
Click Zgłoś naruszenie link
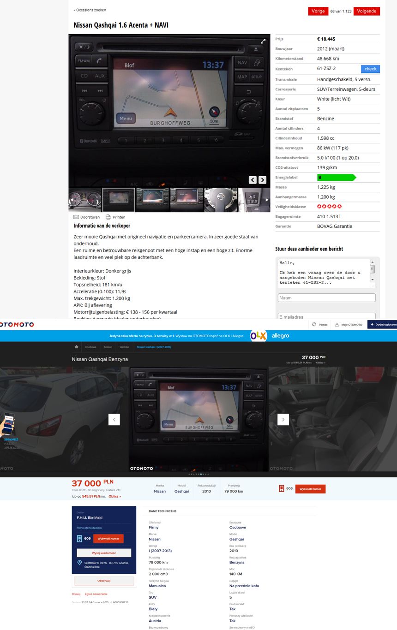pyautogui.click(x=96, y=594)
